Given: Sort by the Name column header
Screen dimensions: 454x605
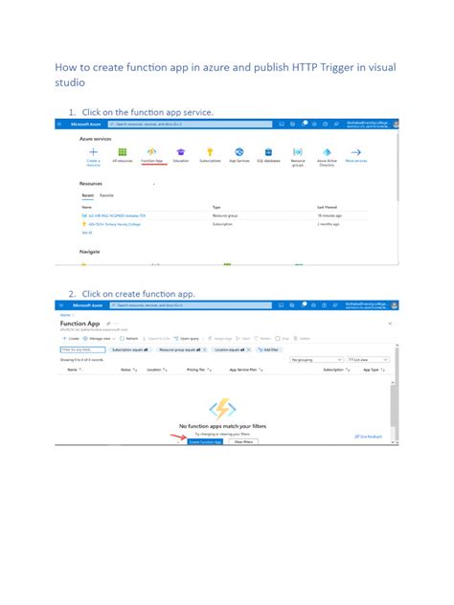Looking at the screenshot, I should [74, 370].
